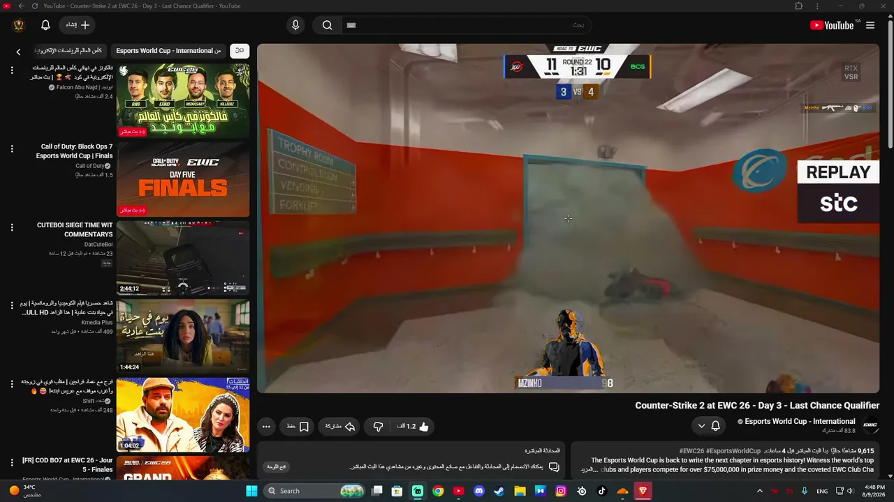Open the YouTube guide hamburger menu

point(870,25)
